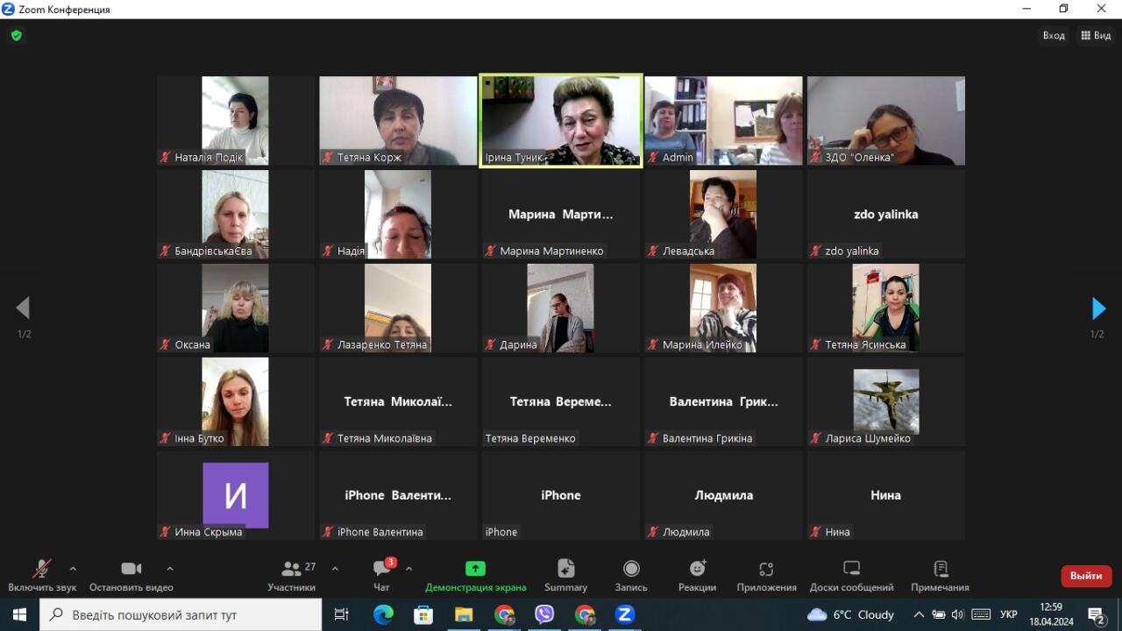The width and height of the screenshot is (1122, 631).
Task: Open Microsoft Store from taskbar
Action: pos(423,614)
